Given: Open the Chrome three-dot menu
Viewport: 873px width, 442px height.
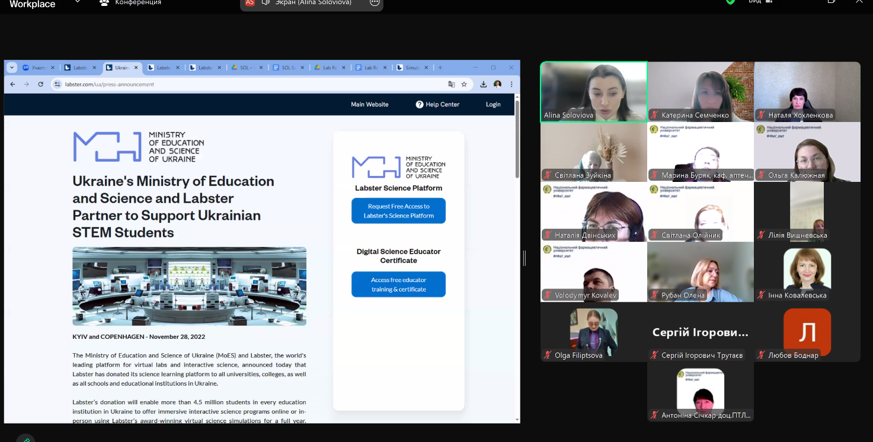Looking at the screenshot, I should coord(511,84).
